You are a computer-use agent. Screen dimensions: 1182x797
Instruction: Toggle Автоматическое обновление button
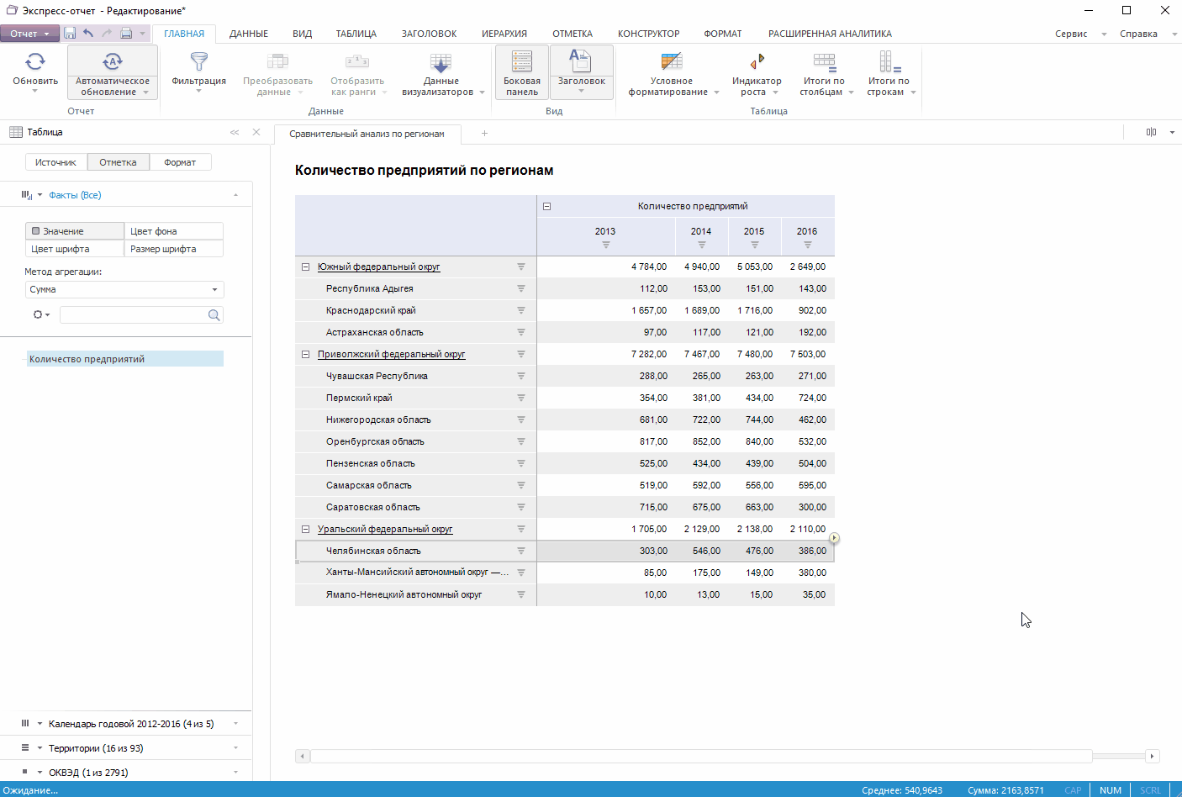point(112,62)
